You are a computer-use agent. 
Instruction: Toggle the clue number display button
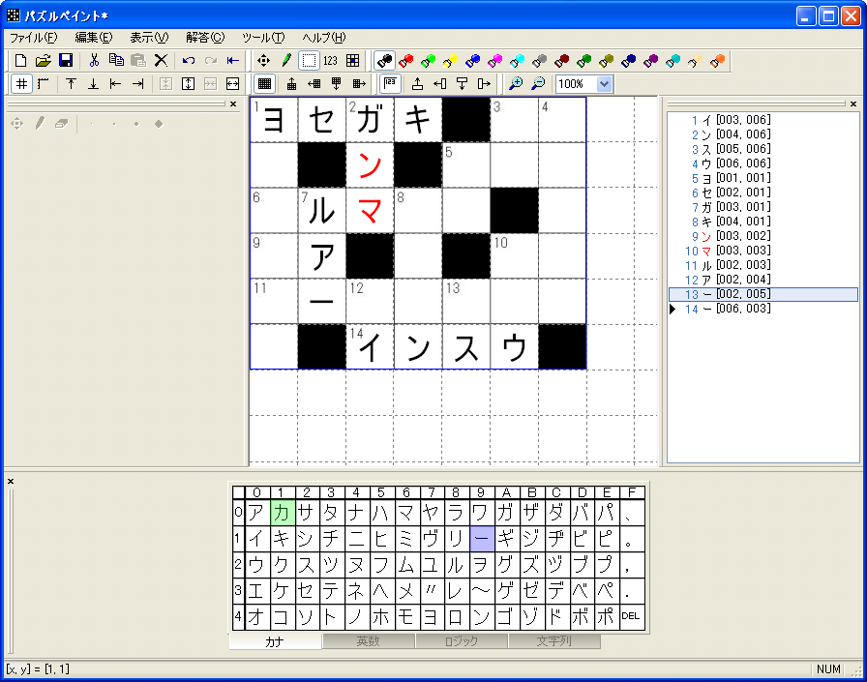point(331,60)
